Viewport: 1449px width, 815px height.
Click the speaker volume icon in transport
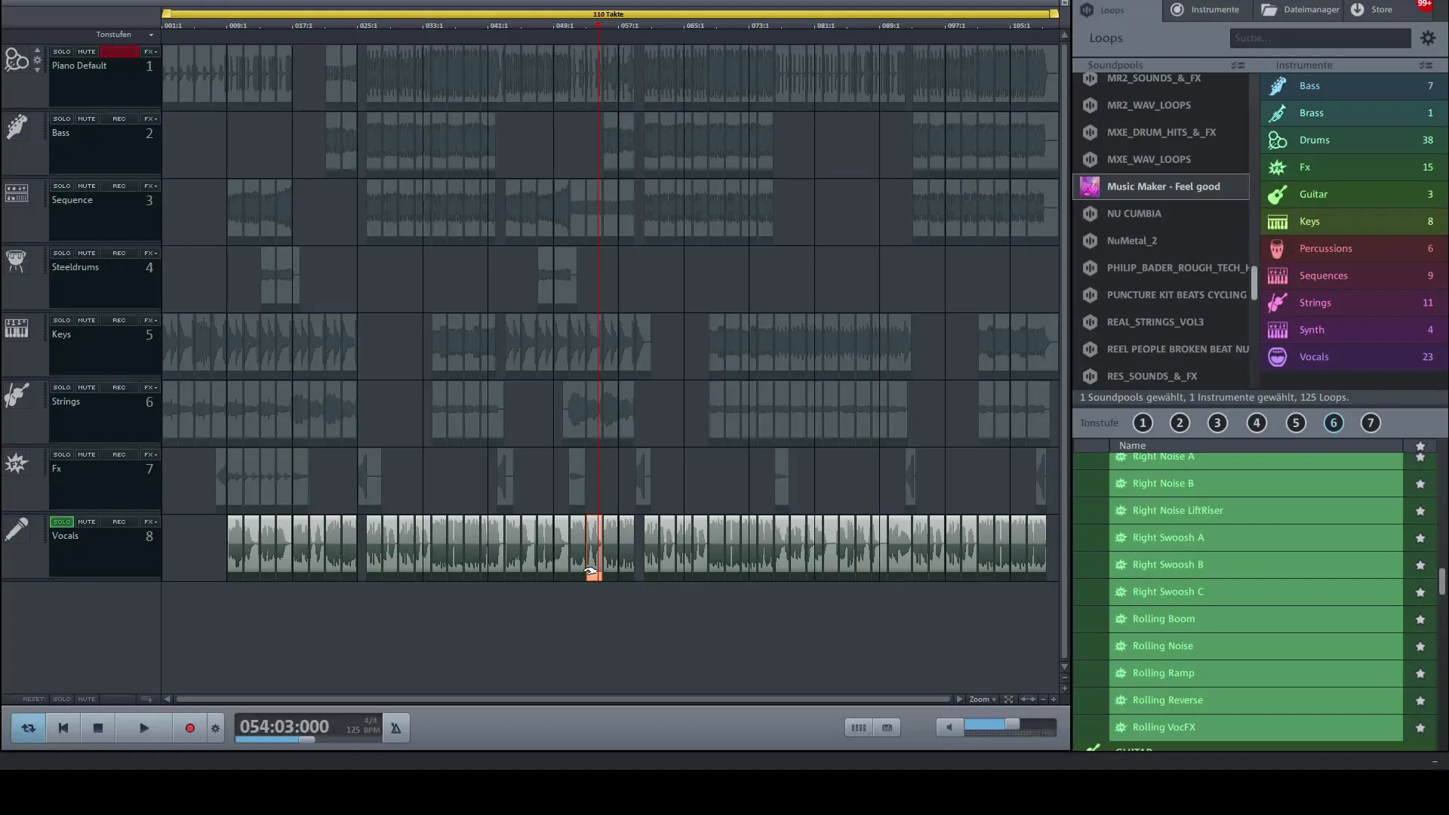point(949,727)
